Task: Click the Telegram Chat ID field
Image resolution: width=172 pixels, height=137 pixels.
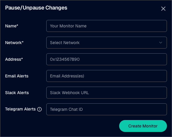Action: point(107,109)
